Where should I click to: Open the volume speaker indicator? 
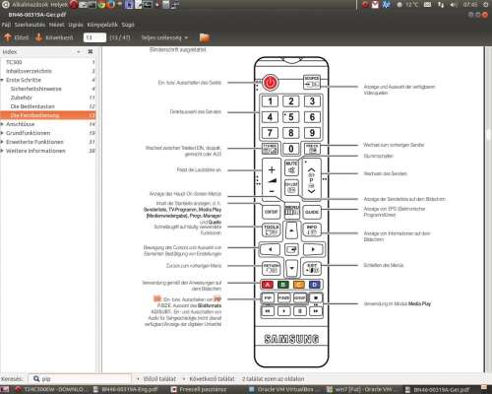[x=454, y=5]
